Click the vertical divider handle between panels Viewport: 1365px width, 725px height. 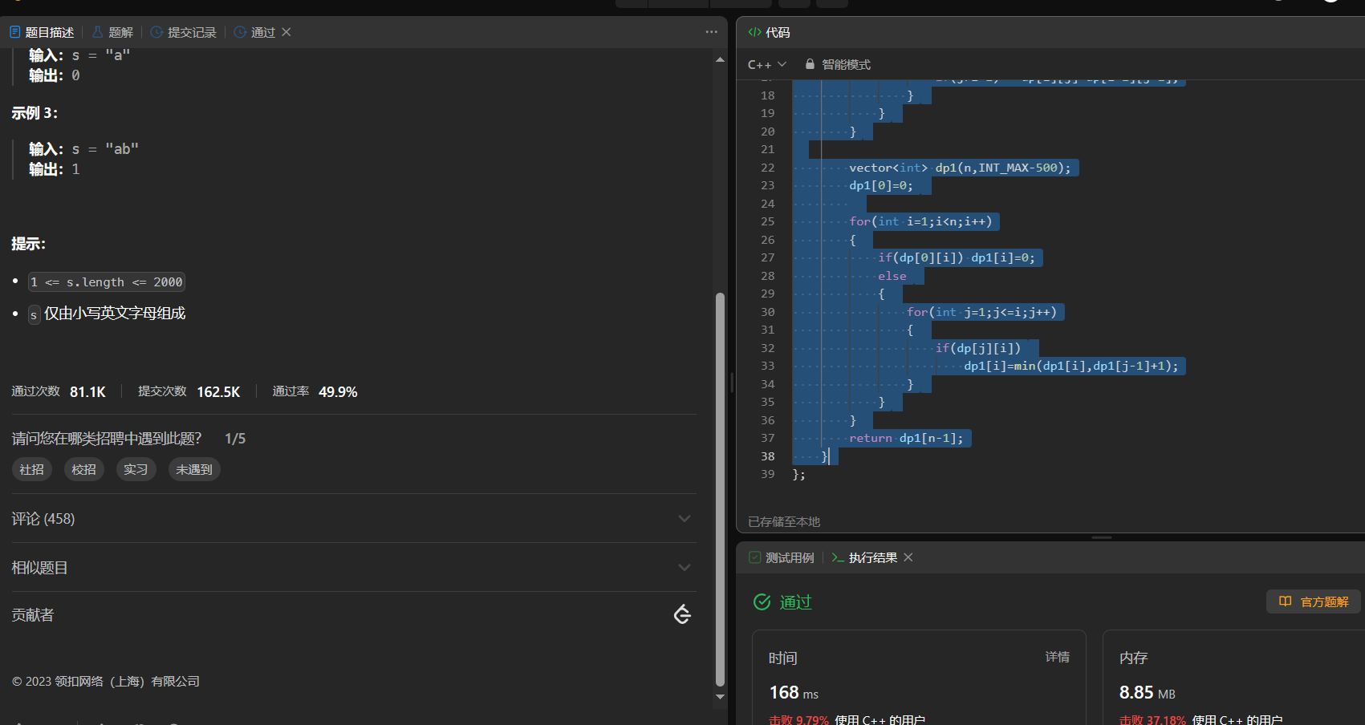(732, 383)
